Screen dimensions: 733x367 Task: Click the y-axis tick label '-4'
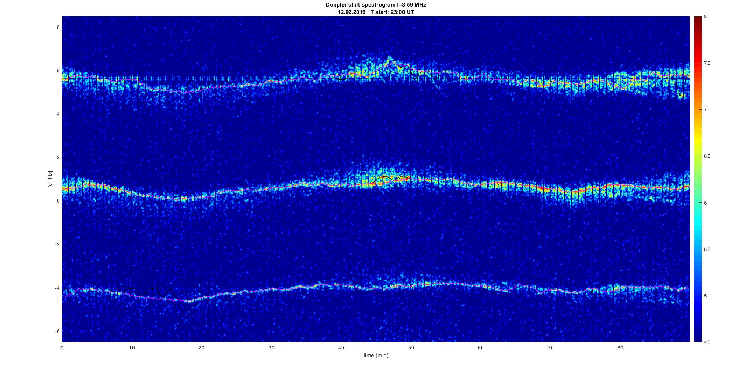tap(57, 288)
